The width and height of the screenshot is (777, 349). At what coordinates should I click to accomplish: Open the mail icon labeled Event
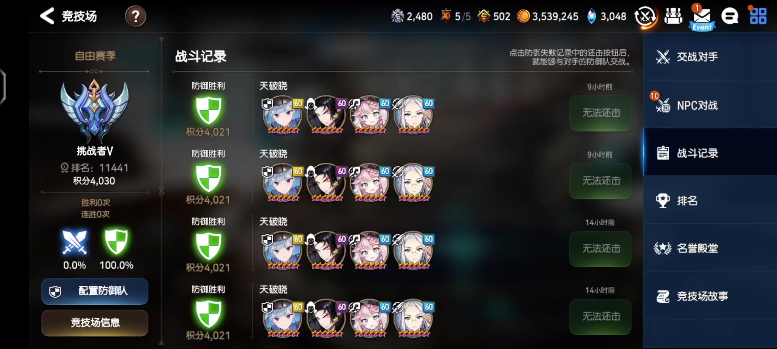[702, 18]
